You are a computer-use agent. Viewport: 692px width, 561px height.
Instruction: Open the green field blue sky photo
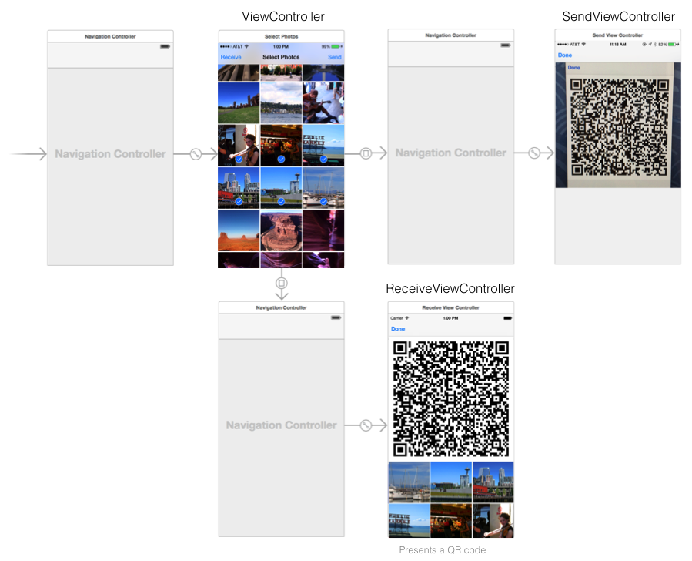point(239,102)
